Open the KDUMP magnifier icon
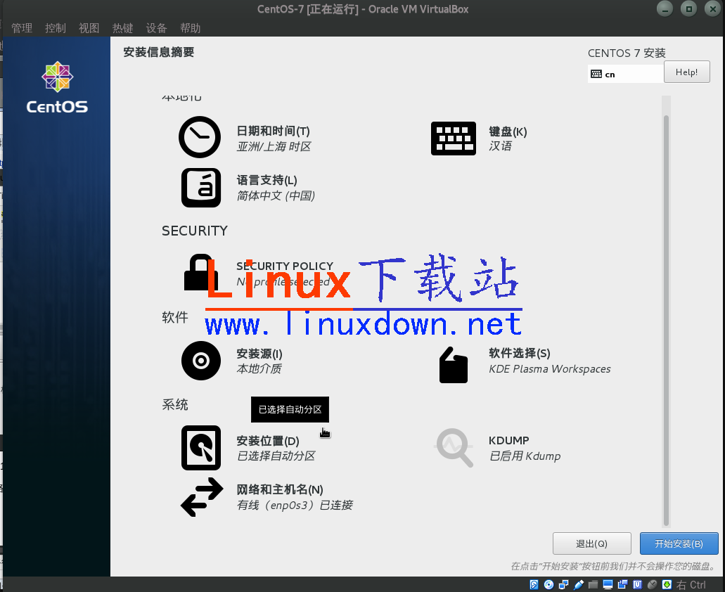Viewport: 725px width, 592px height. coord(454,447)
